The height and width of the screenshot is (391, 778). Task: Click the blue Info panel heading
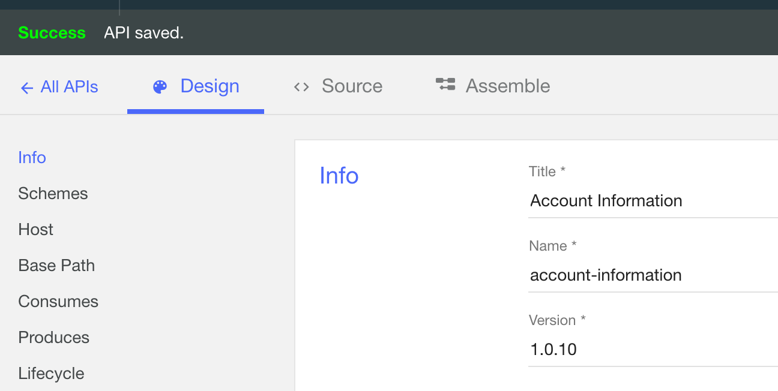339,176
